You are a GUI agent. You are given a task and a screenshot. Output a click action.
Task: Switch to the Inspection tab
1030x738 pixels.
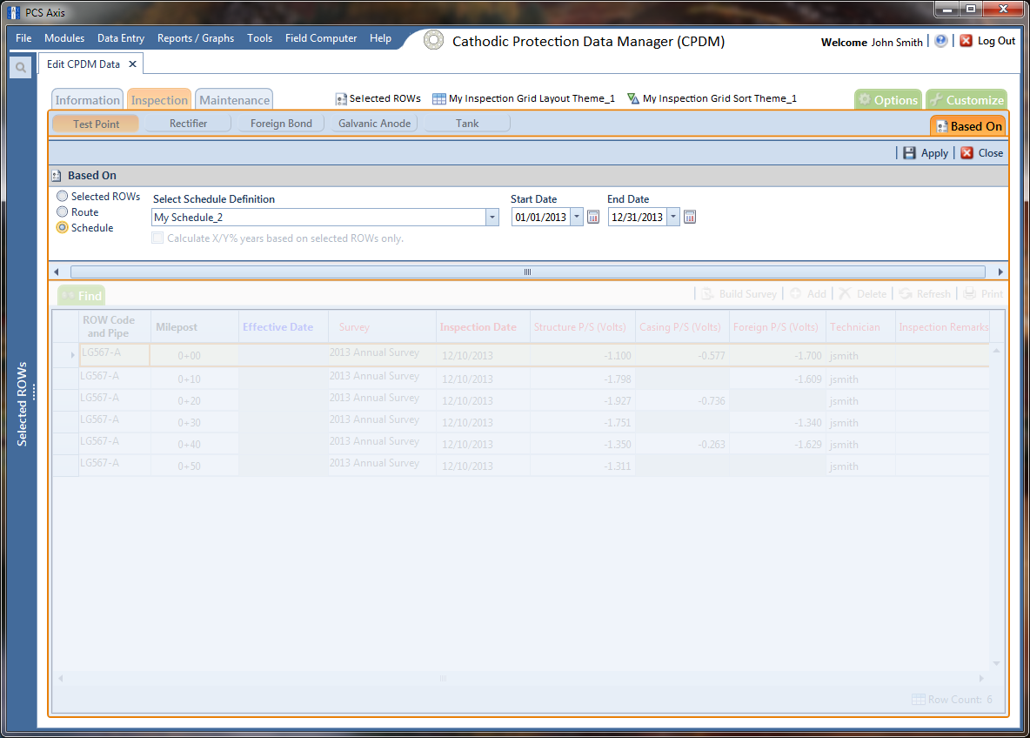[x=159, y=99]
